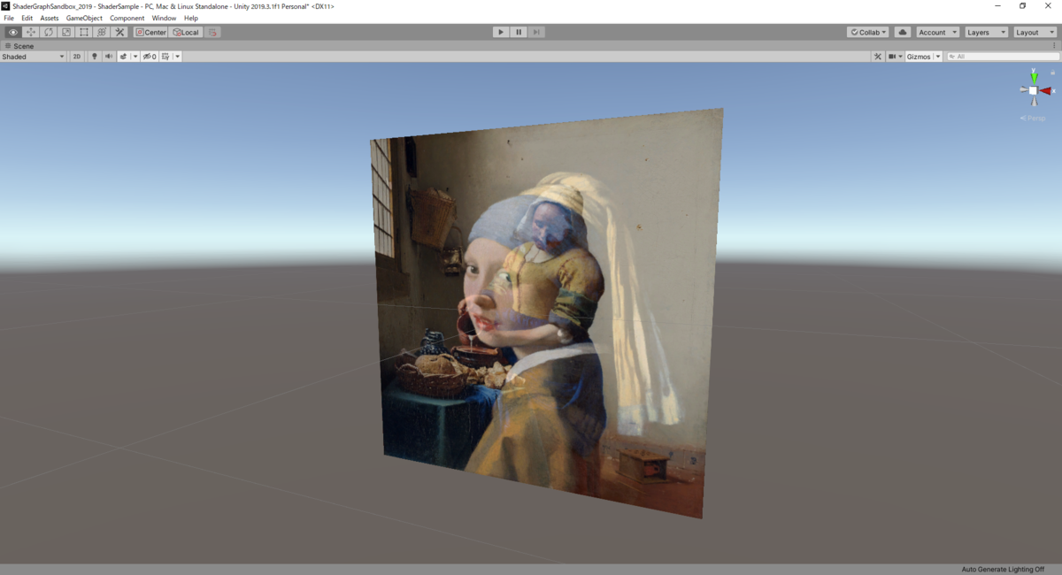Click the scene camera settings icon
Screen dimensions: 1062x575
pyautogui.click(x=892, y=57)
